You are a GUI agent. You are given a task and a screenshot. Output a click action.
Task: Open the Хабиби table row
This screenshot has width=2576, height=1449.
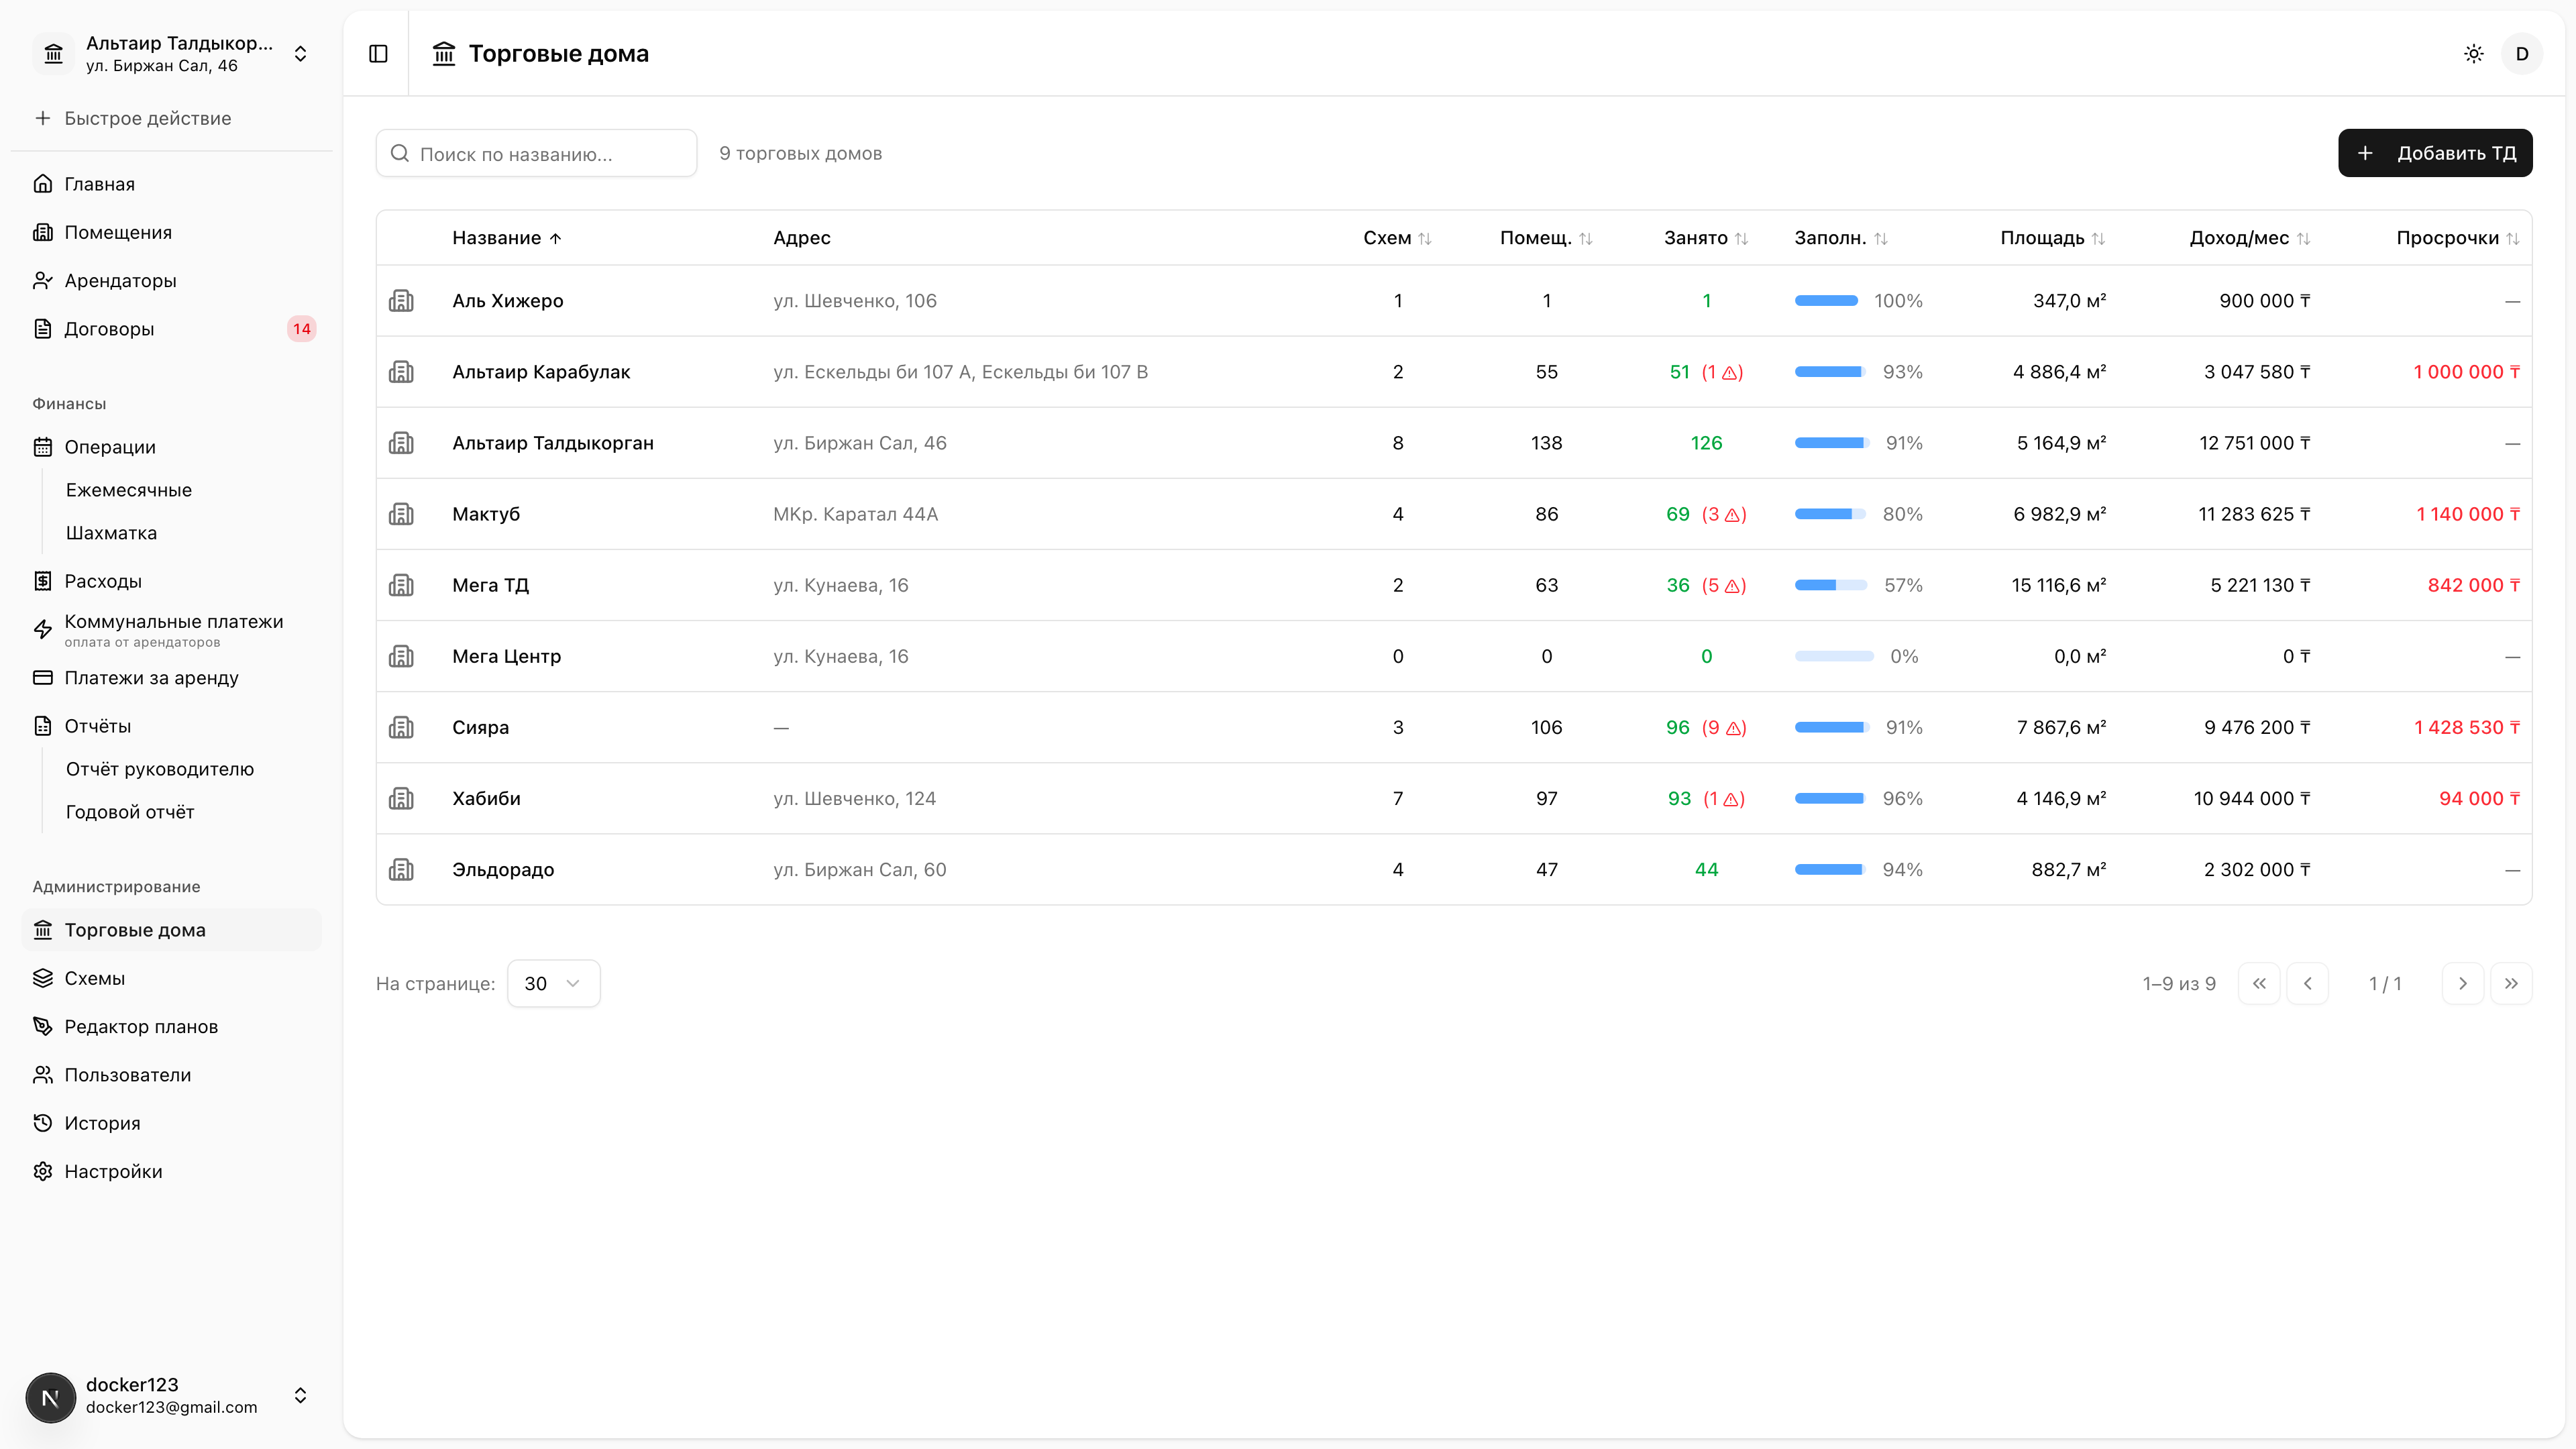click(x=1453, y=798)
